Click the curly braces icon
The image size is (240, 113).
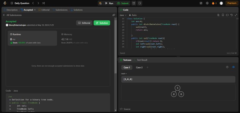[x=227, y=15]
